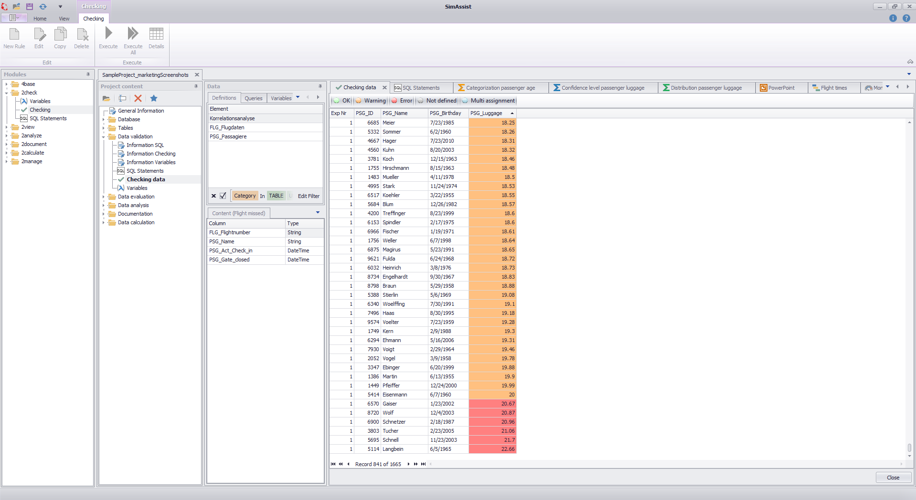
Task: Expand the 2view module folder
Action: coord(6,127)
